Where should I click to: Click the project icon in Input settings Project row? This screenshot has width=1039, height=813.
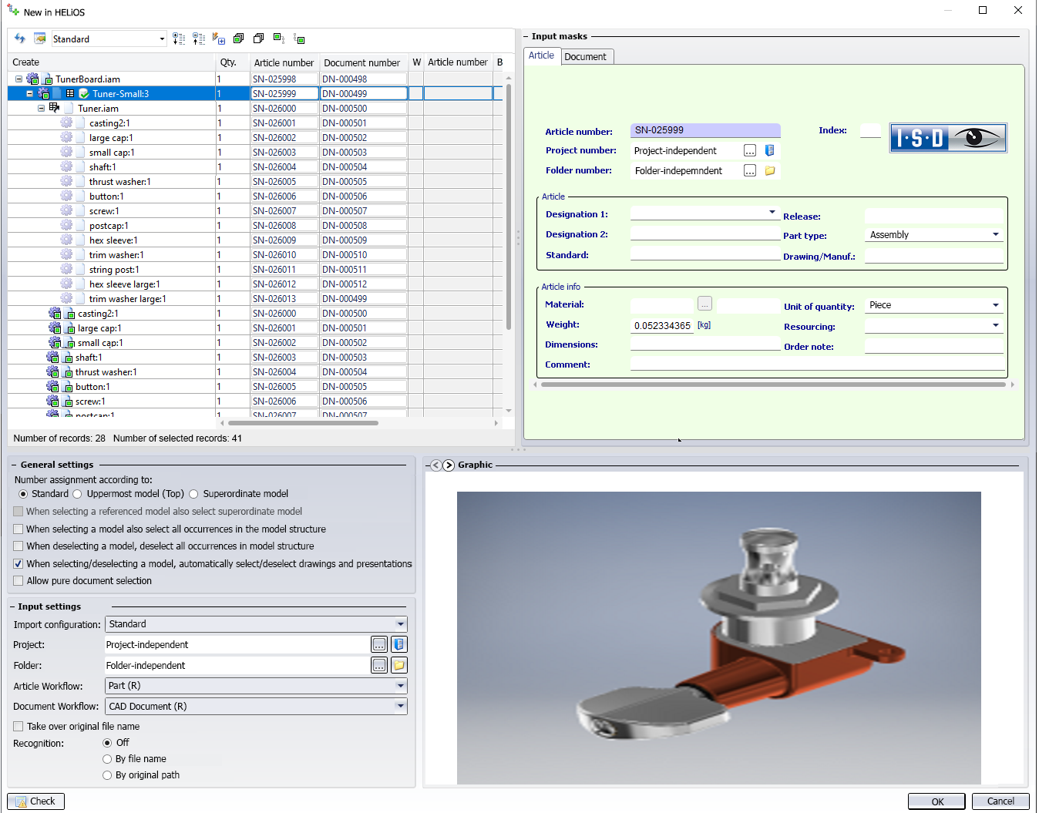click(398, 644)
